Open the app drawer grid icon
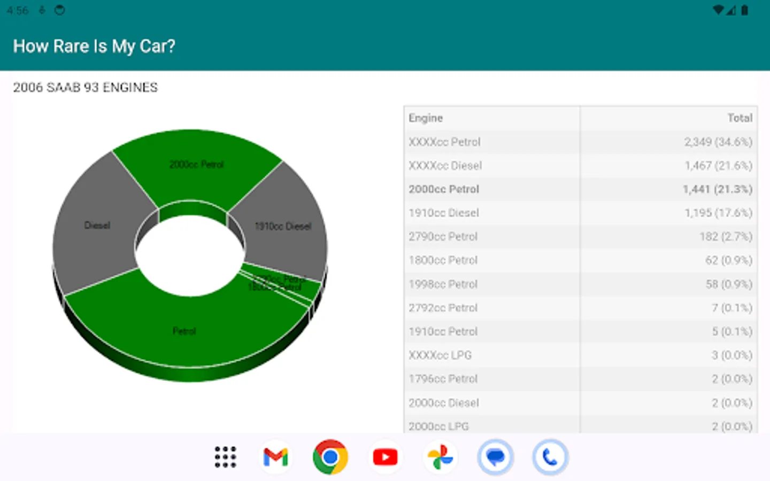Image resolution: width=770 pixels, height=481 pixels. coord(225,457)
